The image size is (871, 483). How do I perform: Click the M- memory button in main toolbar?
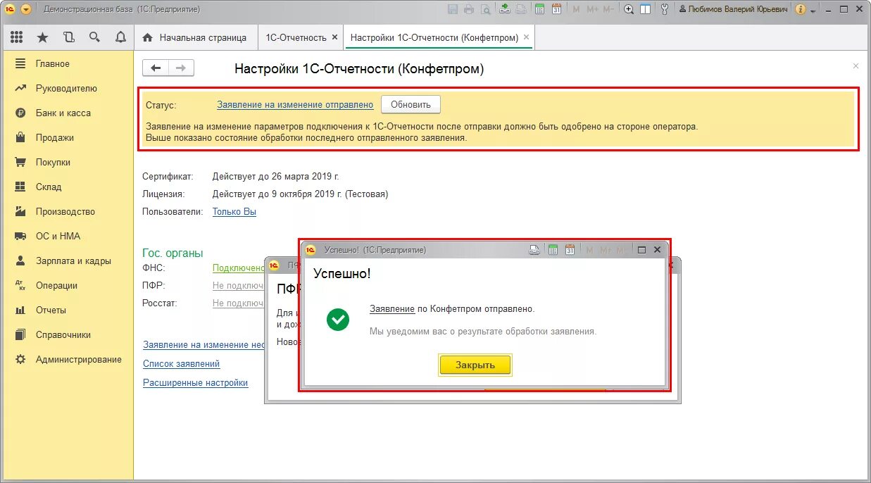[609, 9]
